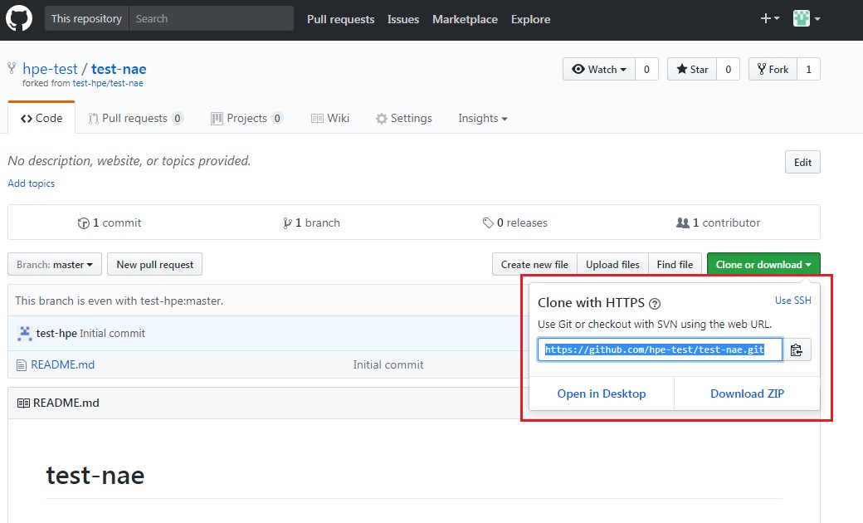Click the New pull request button
The width and height of the screenshot is (863, 523).
pyautogui.click(x=154, y=265)
